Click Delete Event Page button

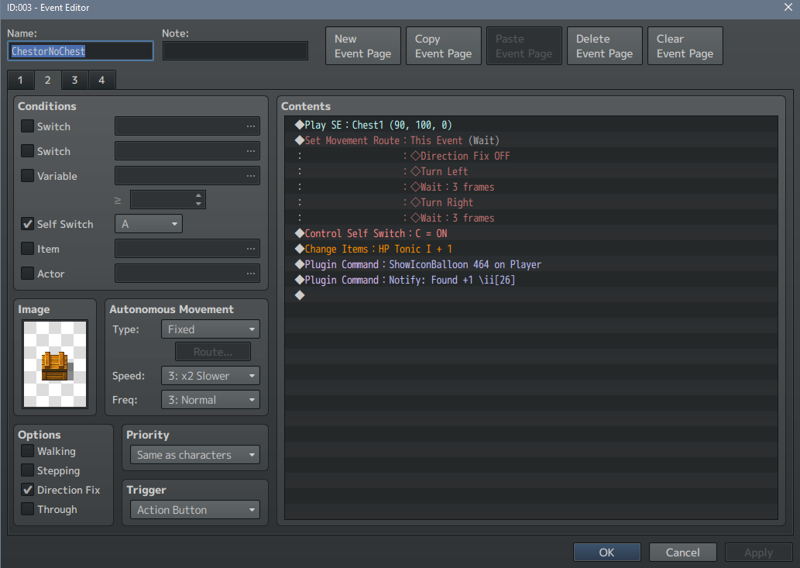(x=605, y=46)
